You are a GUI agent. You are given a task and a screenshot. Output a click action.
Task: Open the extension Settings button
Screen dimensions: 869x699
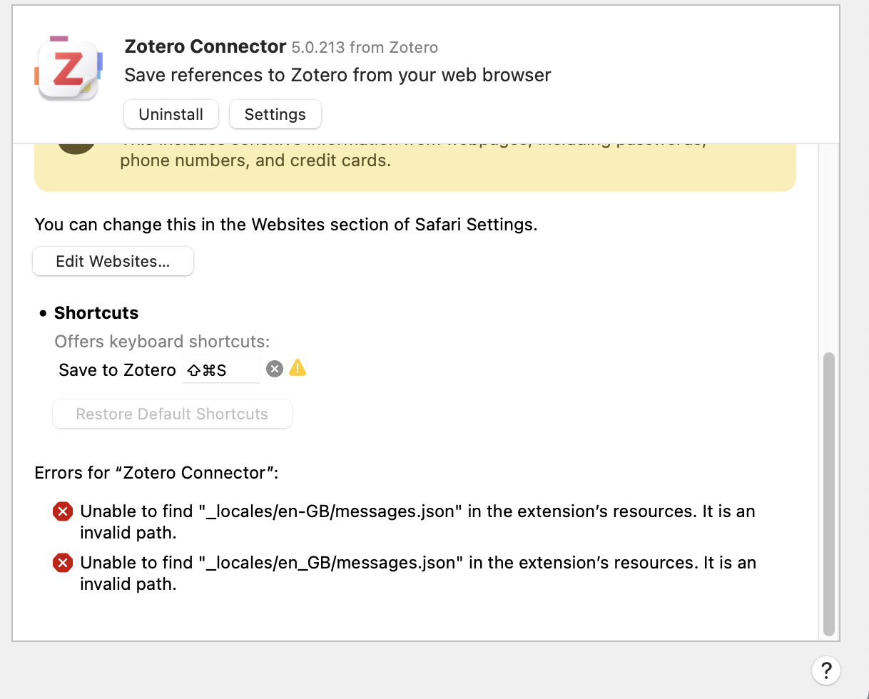click(275, 114)
